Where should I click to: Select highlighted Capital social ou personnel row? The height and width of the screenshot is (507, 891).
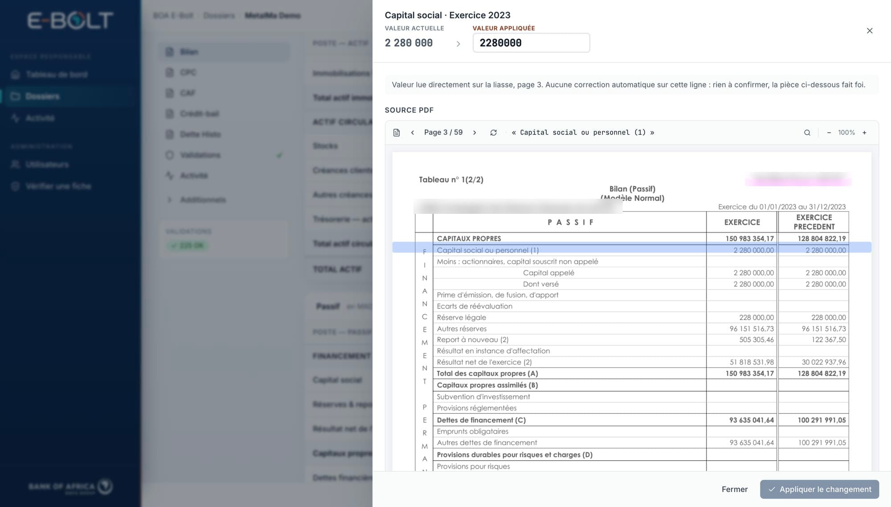click(x=631, y=248)
